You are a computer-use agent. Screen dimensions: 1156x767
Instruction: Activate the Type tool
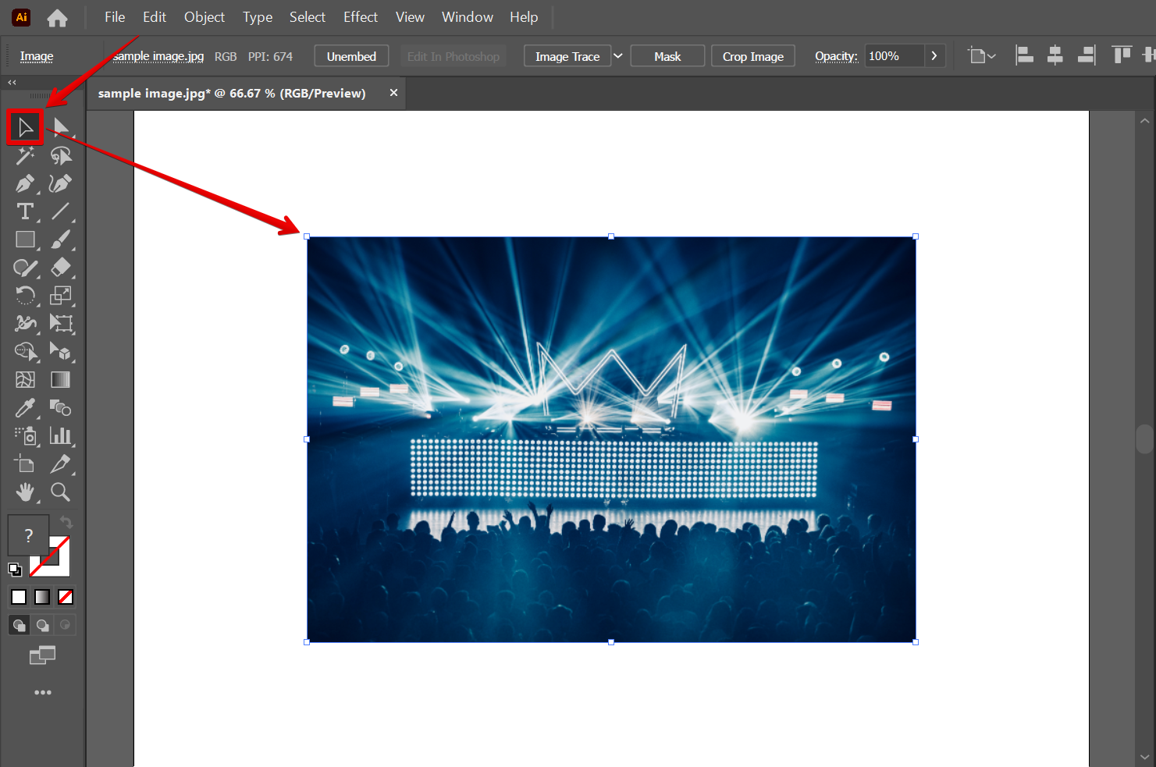click(x=25, y=211)
